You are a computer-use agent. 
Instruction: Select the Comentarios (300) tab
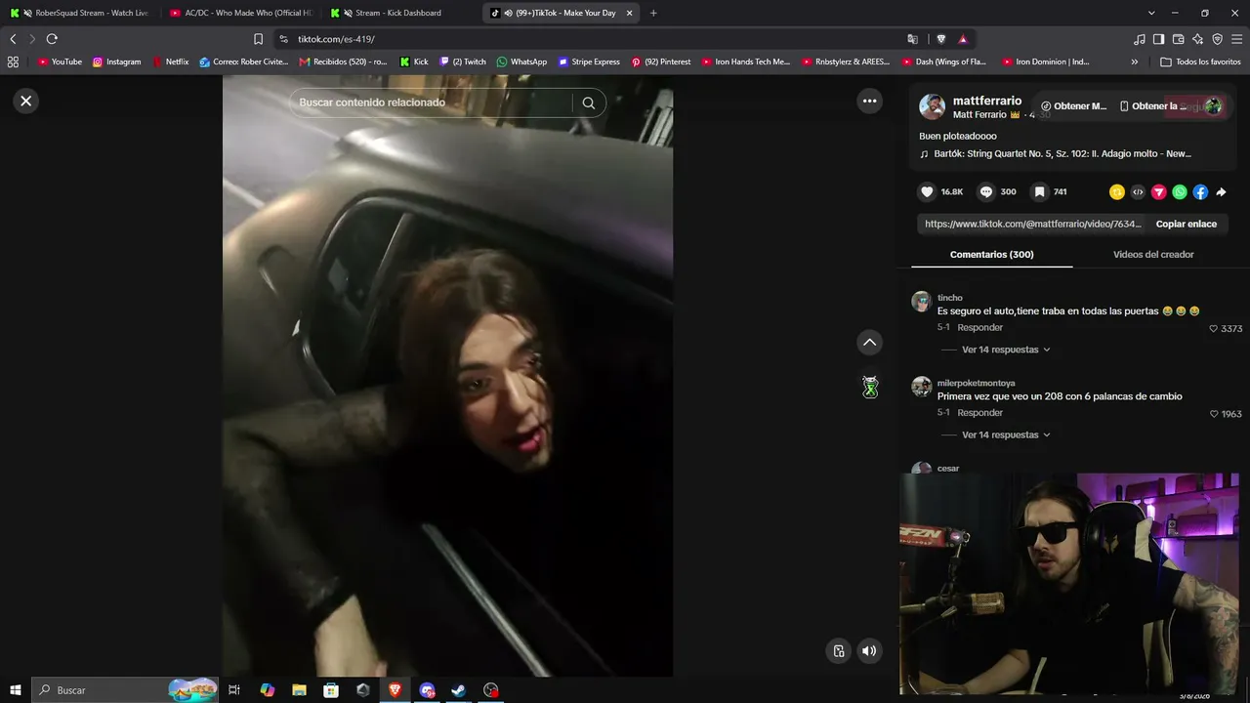[991, 255]
